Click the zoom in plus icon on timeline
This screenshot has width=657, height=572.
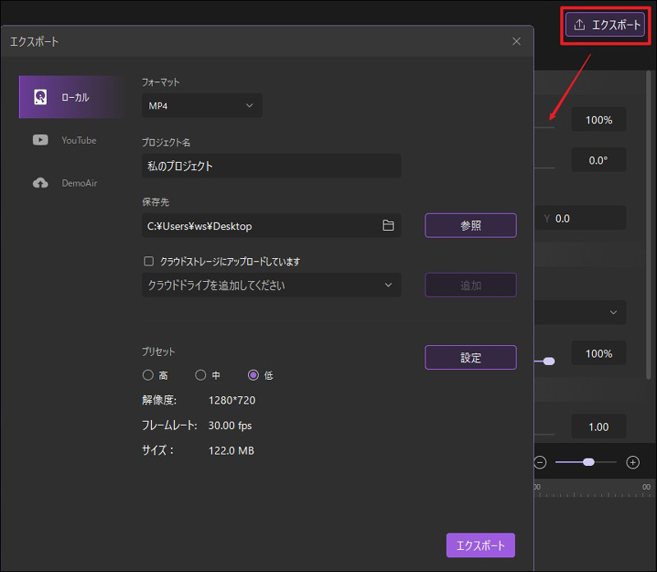pos(632,462)
